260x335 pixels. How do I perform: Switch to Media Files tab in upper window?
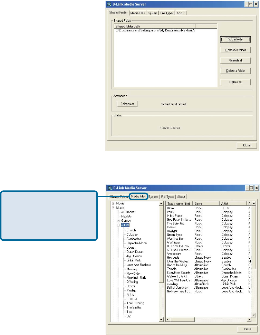click(137, 13)
